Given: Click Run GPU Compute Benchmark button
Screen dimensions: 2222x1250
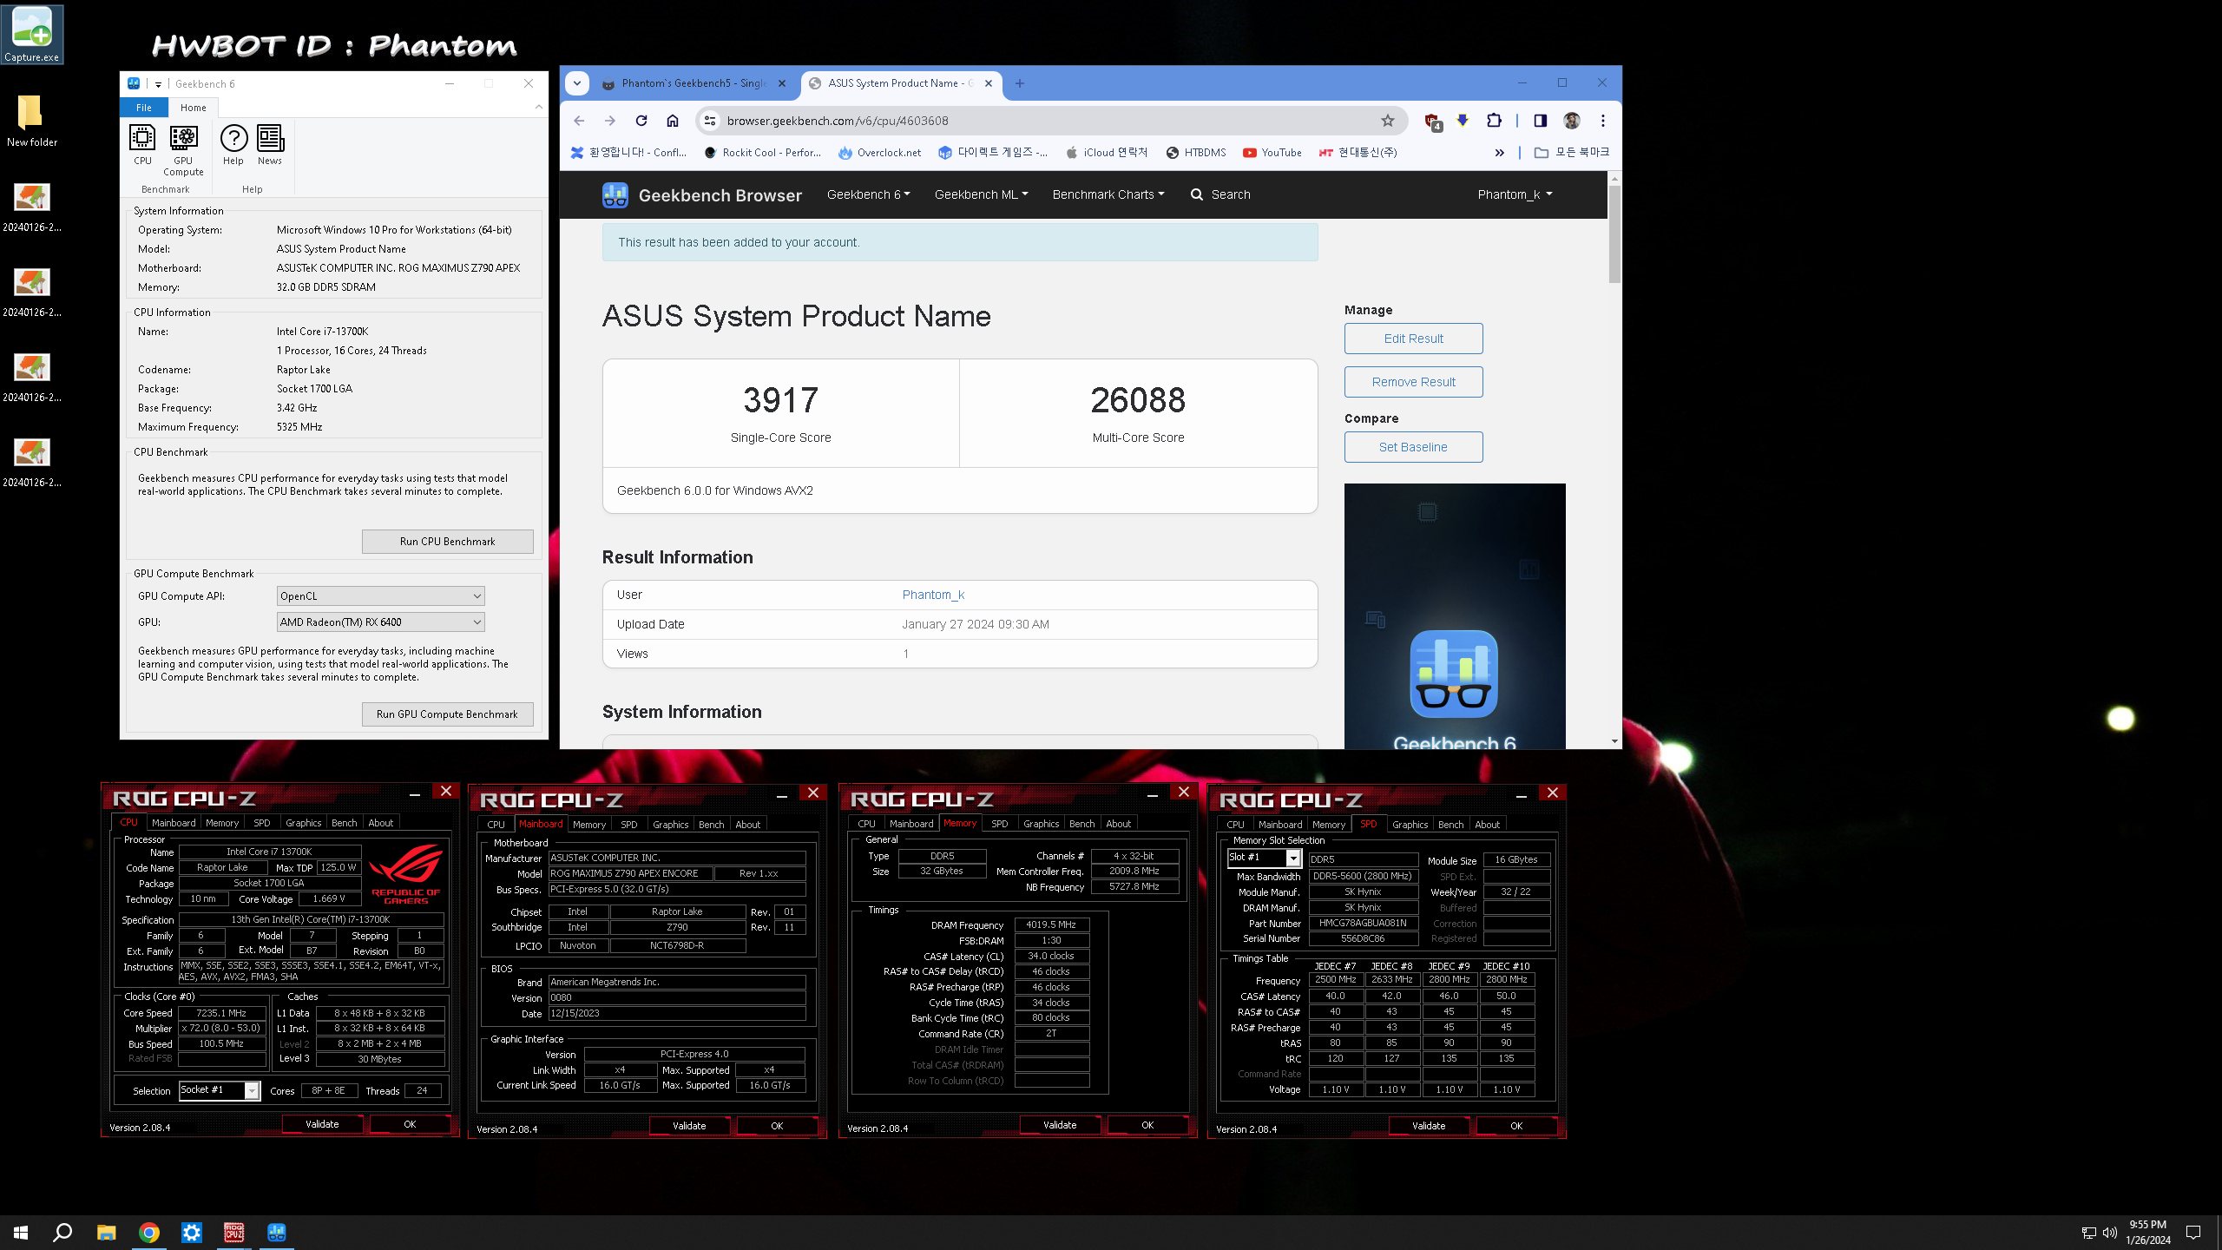Looking at the screenshot, I should (447, 714).
